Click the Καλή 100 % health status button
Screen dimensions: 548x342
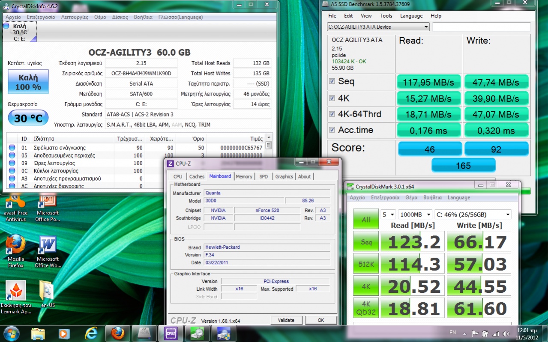click(x=28, y=82)
